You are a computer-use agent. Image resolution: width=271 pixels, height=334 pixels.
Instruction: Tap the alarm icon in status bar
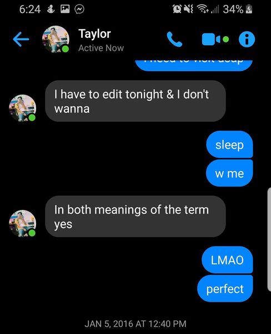pos(177,9)
